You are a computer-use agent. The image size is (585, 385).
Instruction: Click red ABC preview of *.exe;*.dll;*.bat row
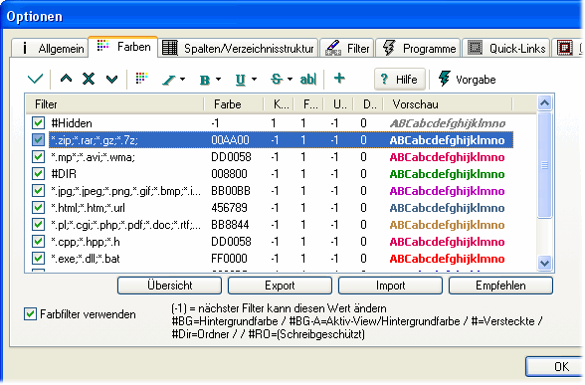pyautogui.click(x=447, y=259)
